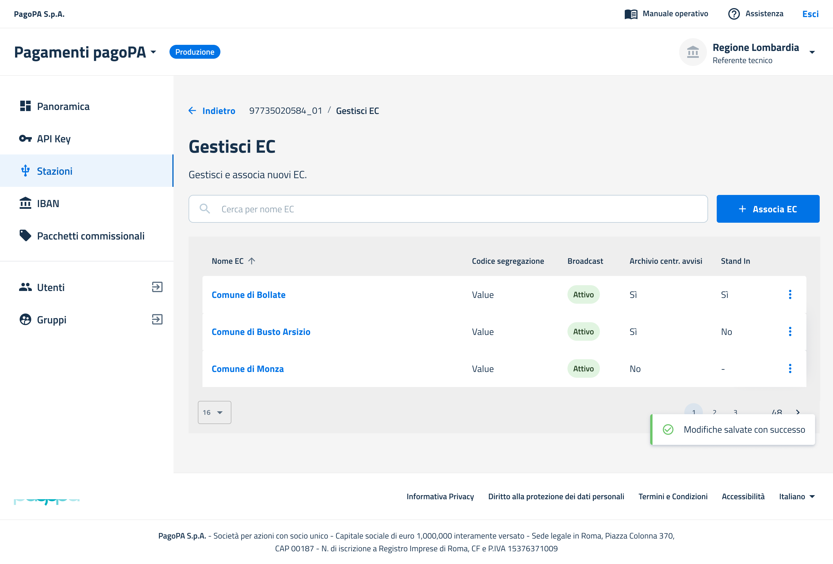The image size is (833, 564).
Task: Click the sort arrow on Nome EC
Action: click(252, 261)
